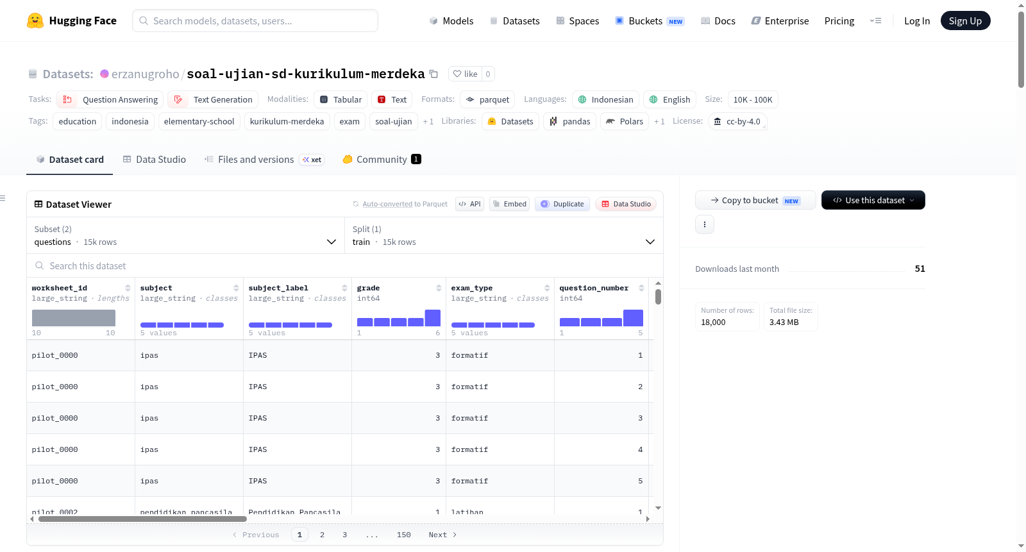This screenshot has width=1026, height=552.
Task: Focus the Search models, datasets, users field
Action: pos(255,21)
